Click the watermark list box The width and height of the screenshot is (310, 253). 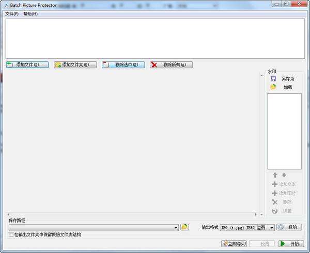pos(285,131)
